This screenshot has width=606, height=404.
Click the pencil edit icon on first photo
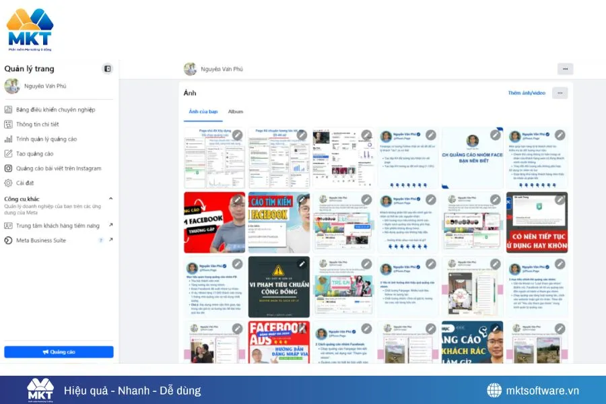click(x=238, y=135)
